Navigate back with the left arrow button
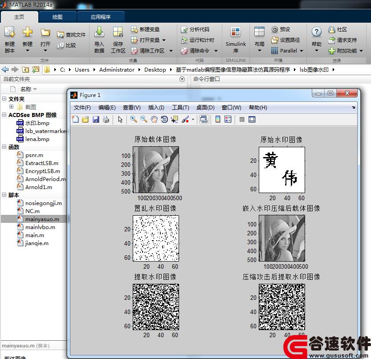This screenshot has width=371, height=359. [x=5, y=69]
